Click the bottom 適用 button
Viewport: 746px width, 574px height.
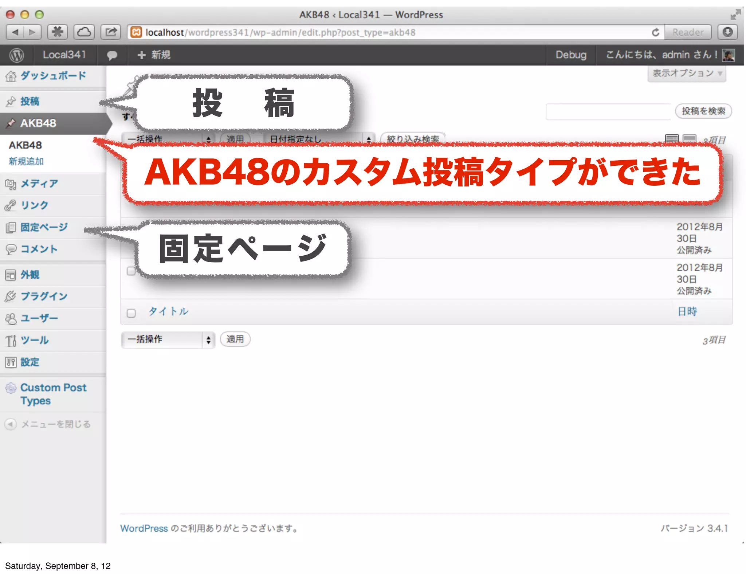(235, 339)
